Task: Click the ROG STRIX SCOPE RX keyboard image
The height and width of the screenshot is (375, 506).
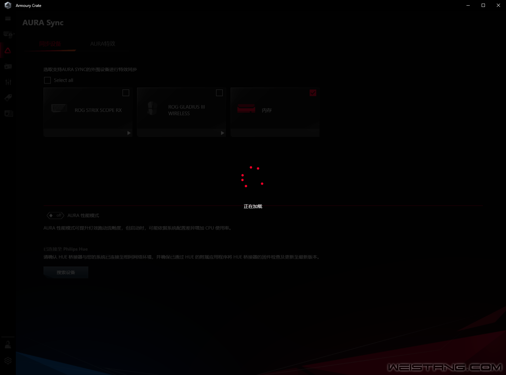Action: 59,108
